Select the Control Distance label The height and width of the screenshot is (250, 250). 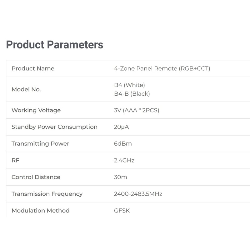pyautogui.click(x=36, y=177)
